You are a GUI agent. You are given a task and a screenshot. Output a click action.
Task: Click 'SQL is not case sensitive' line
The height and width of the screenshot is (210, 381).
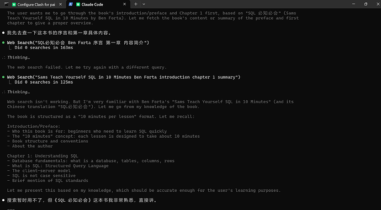pos(41,176)
